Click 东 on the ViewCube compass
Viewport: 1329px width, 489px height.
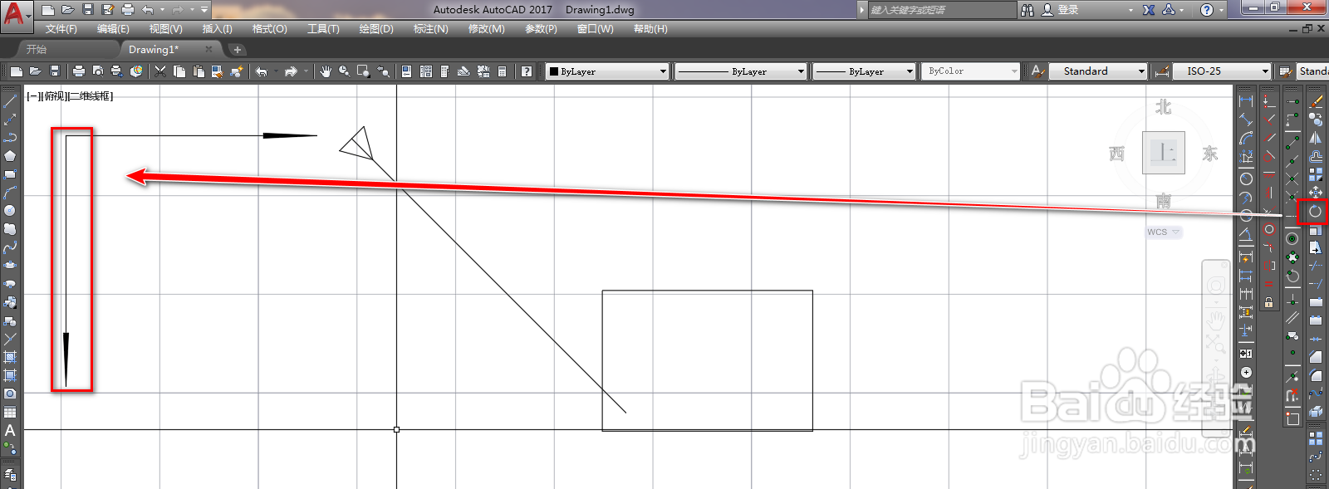[x=1210, y=154]
